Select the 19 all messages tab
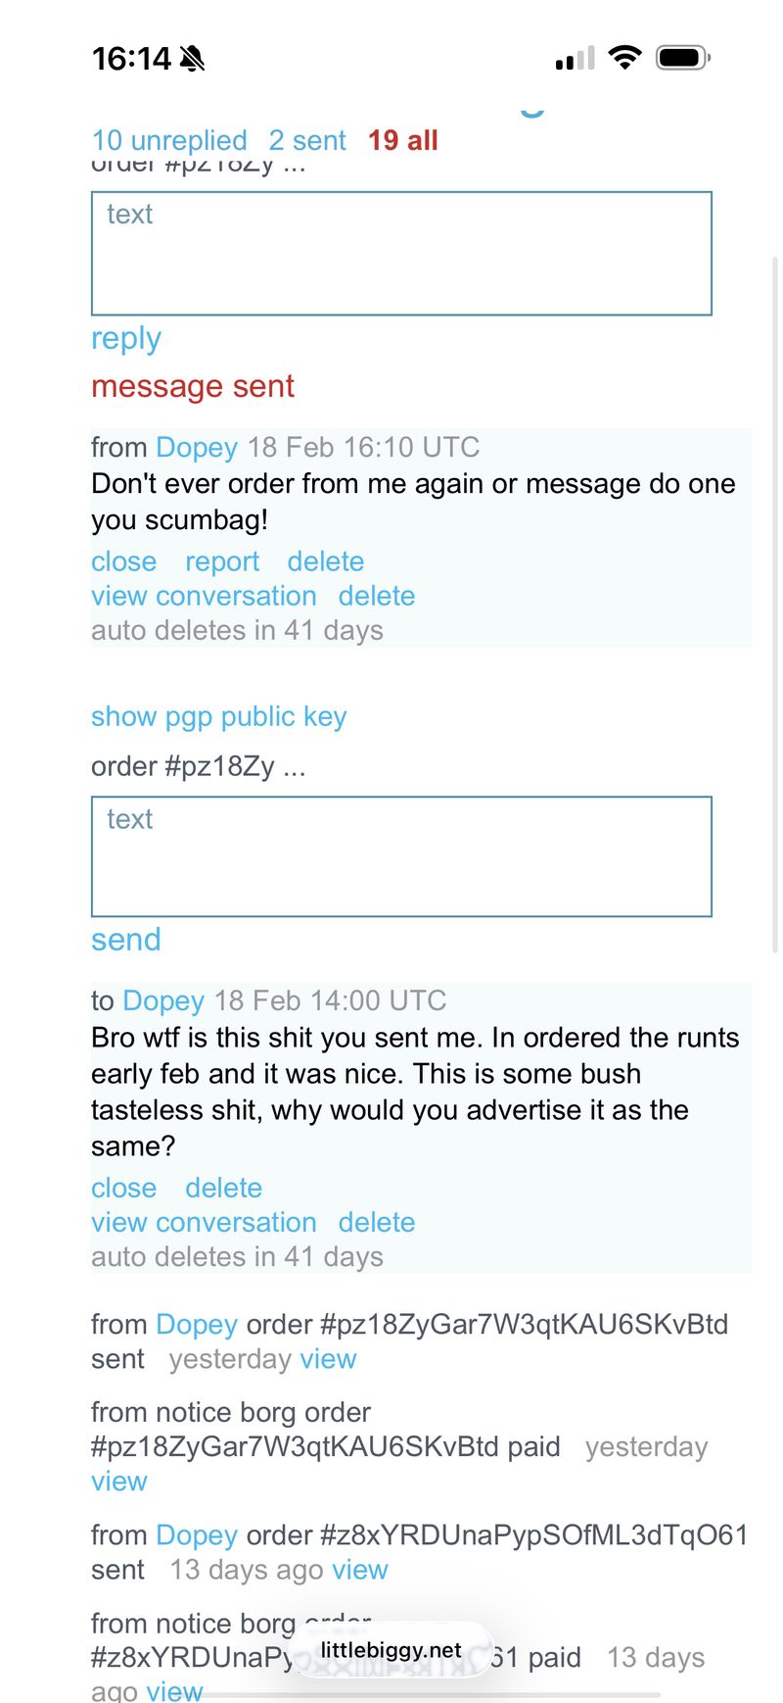Viewport: 783px width, 1703px height. click(402, 141)
